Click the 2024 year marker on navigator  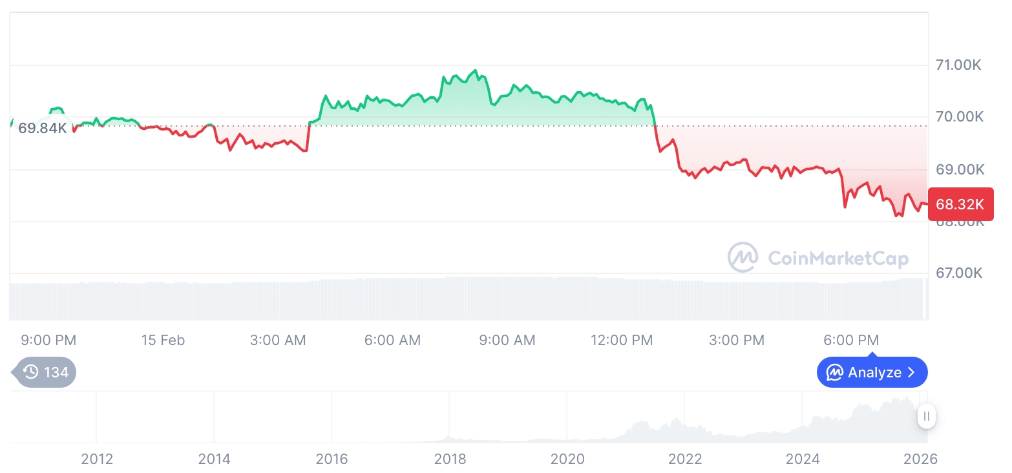[803, 459]
